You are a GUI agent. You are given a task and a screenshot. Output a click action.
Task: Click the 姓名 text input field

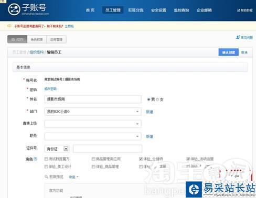[x=93, y=99]
